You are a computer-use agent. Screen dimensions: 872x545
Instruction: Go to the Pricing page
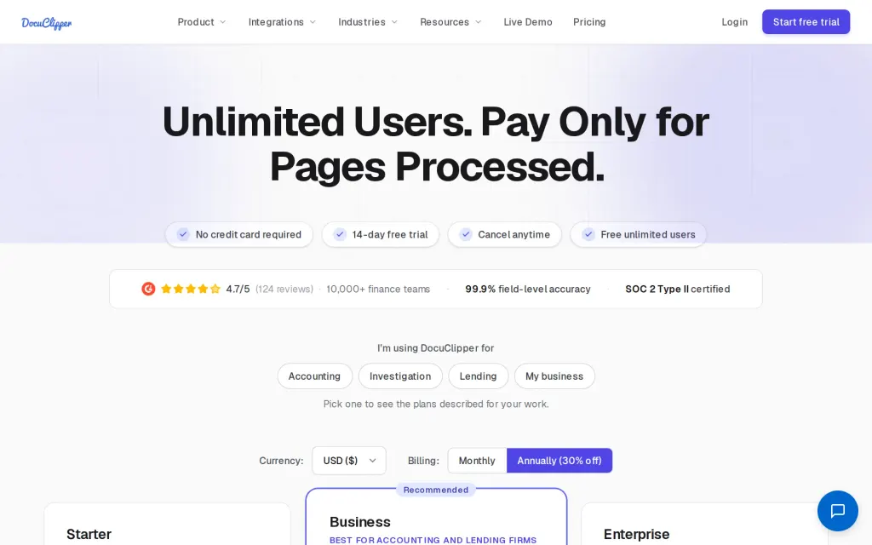[x=589, y=22]
